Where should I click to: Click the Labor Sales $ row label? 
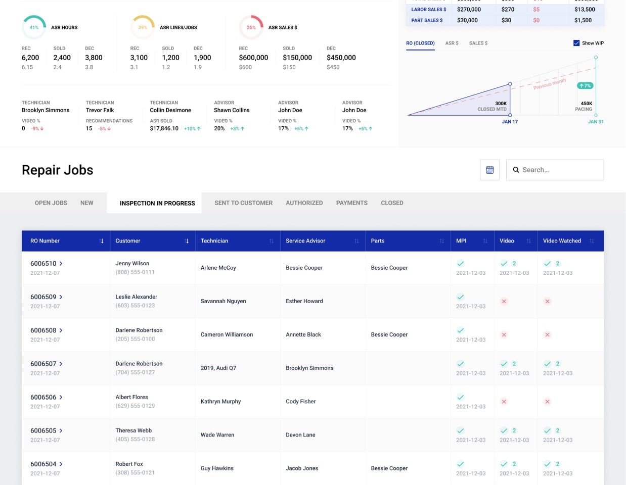(429, 10)
